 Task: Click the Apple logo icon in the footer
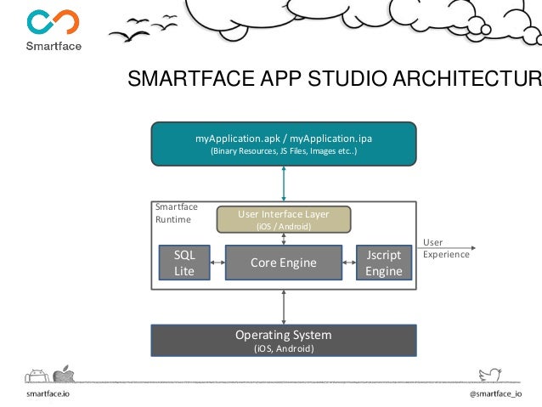pos(64,374)
